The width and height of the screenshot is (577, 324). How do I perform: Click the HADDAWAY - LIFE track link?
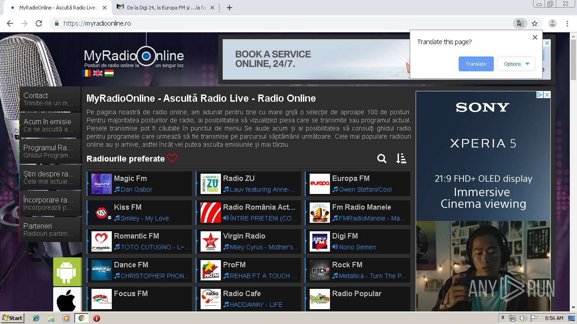[x=256, y=305]
